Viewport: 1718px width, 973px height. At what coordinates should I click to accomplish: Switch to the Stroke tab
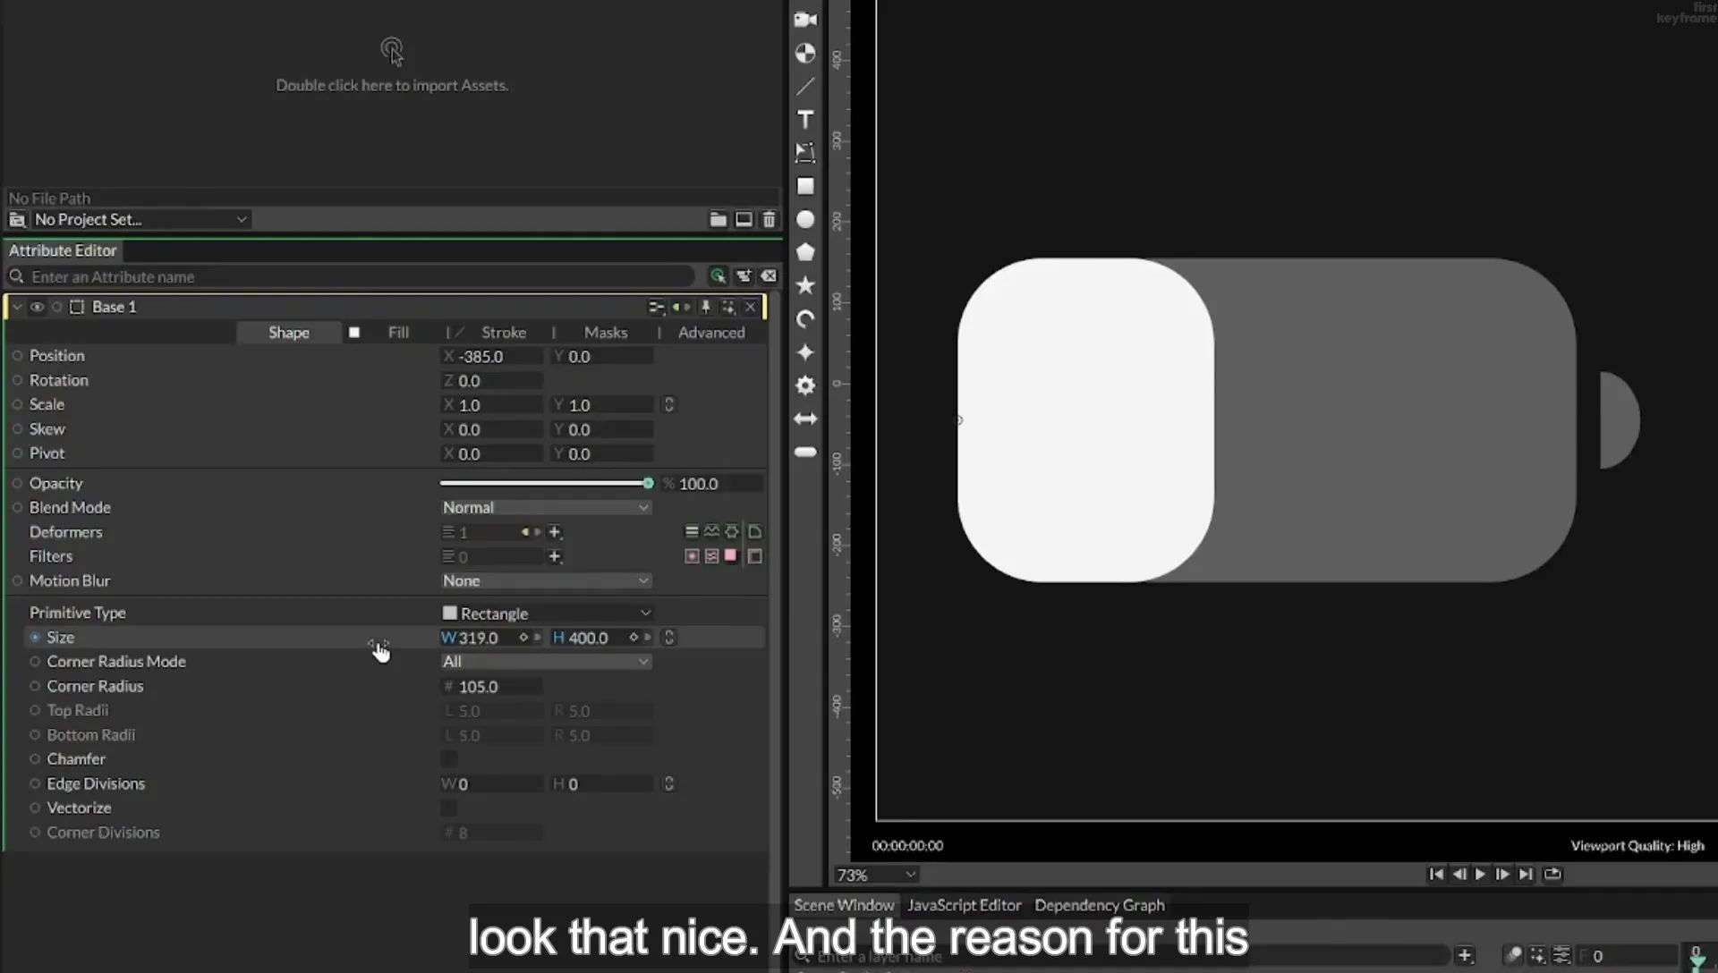504,333
